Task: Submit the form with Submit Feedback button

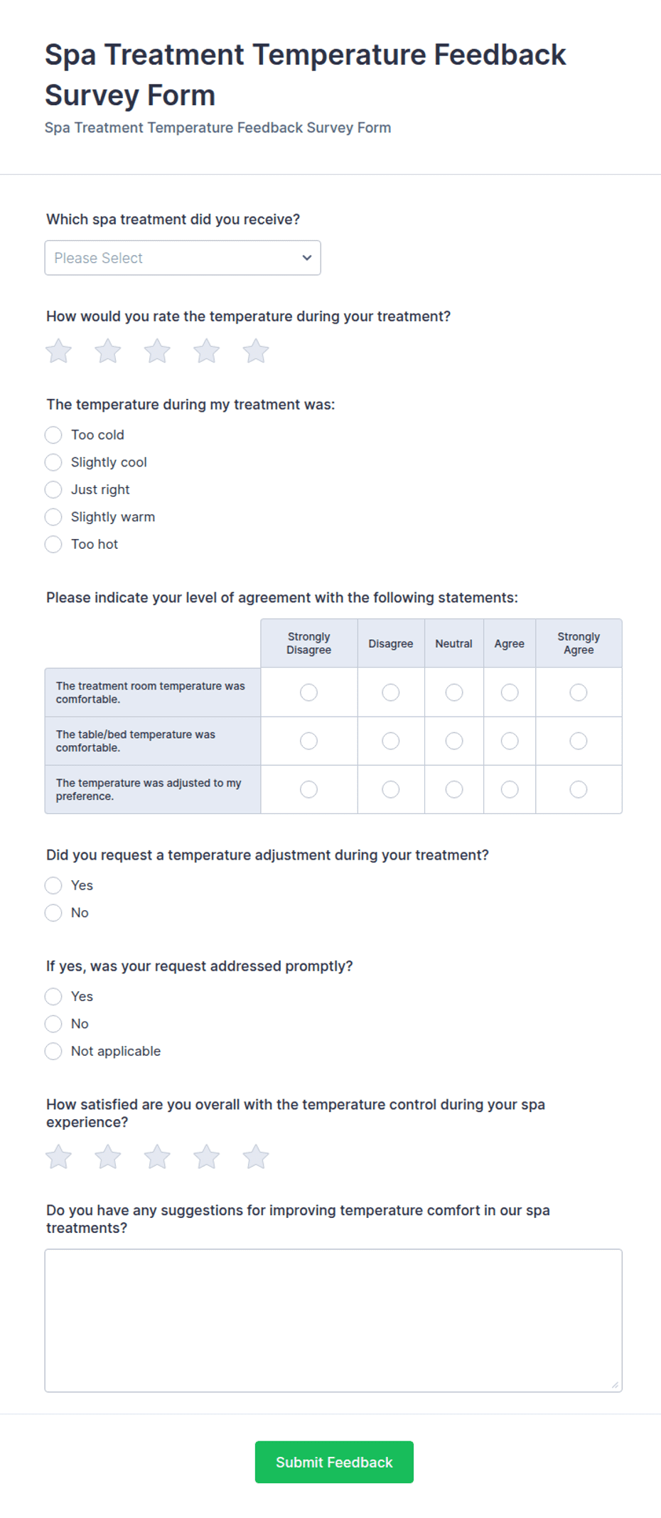Action: (334, 1463)
